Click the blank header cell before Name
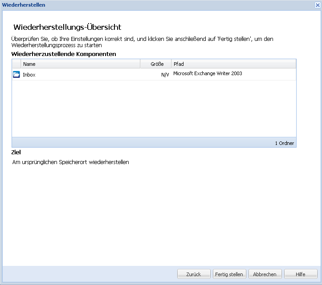This screenshot has width=322, height=285. point(16,64)
